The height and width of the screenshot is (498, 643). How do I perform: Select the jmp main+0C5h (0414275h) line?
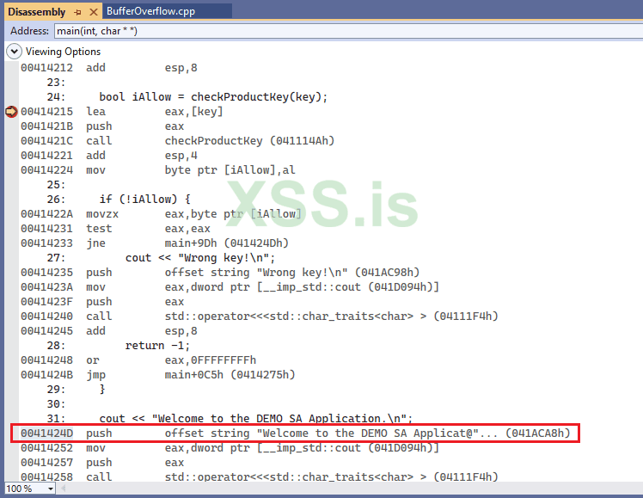click(x=158, y=374)
